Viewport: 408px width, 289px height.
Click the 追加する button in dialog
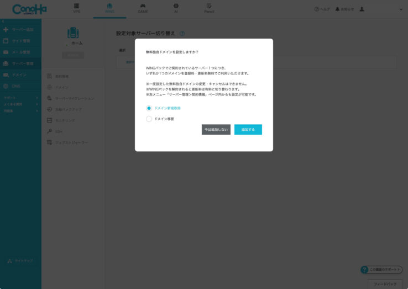(x=248, y=130)
